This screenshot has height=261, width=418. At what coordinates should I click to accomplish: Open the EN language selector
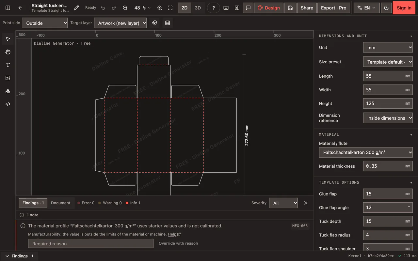pos(367,8)
